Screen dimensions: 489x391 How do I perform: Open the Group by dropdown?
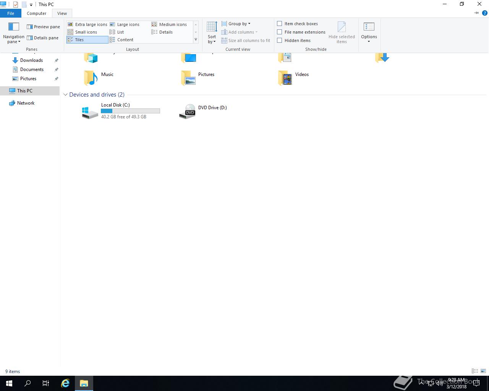(236, 24)
